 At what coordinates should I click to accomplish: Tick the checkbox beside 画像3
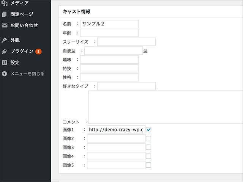pos(148,147)
